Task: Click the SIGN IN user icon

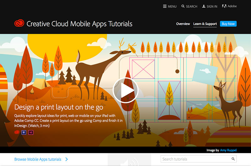Action: click(x=204, y=6)
